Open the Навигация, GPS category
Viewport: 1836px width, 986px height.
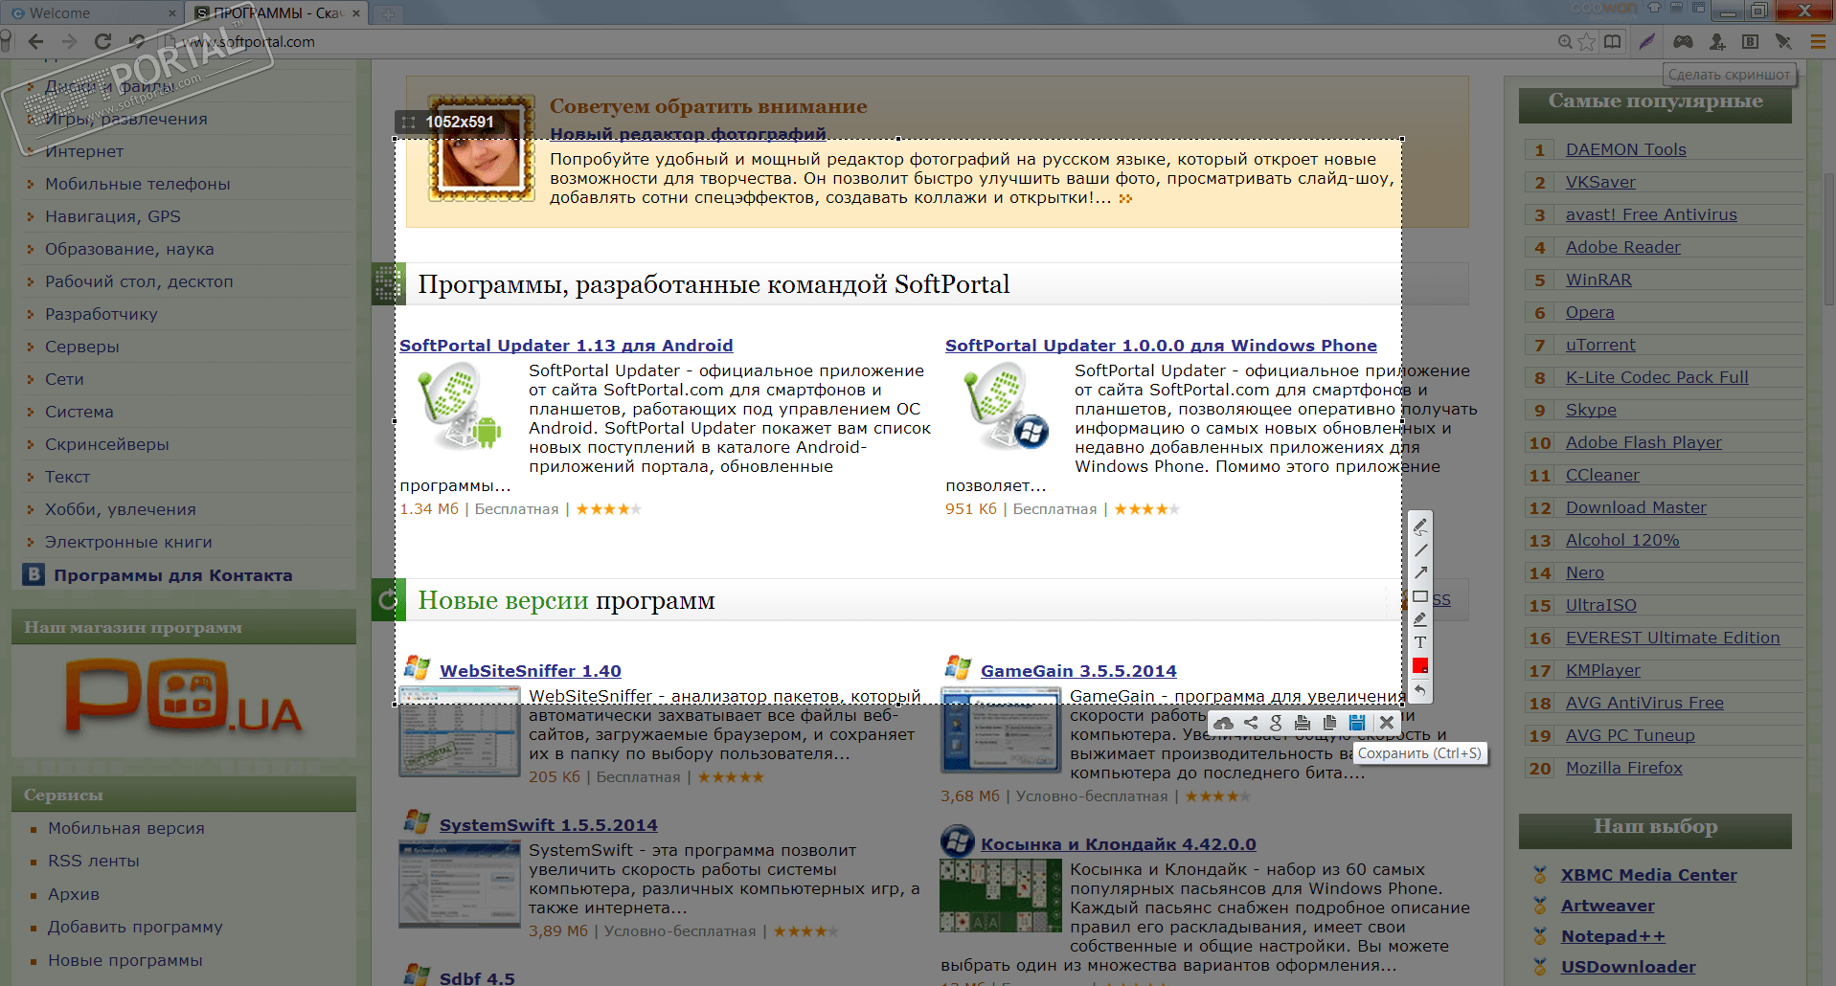tap(113, 216)
